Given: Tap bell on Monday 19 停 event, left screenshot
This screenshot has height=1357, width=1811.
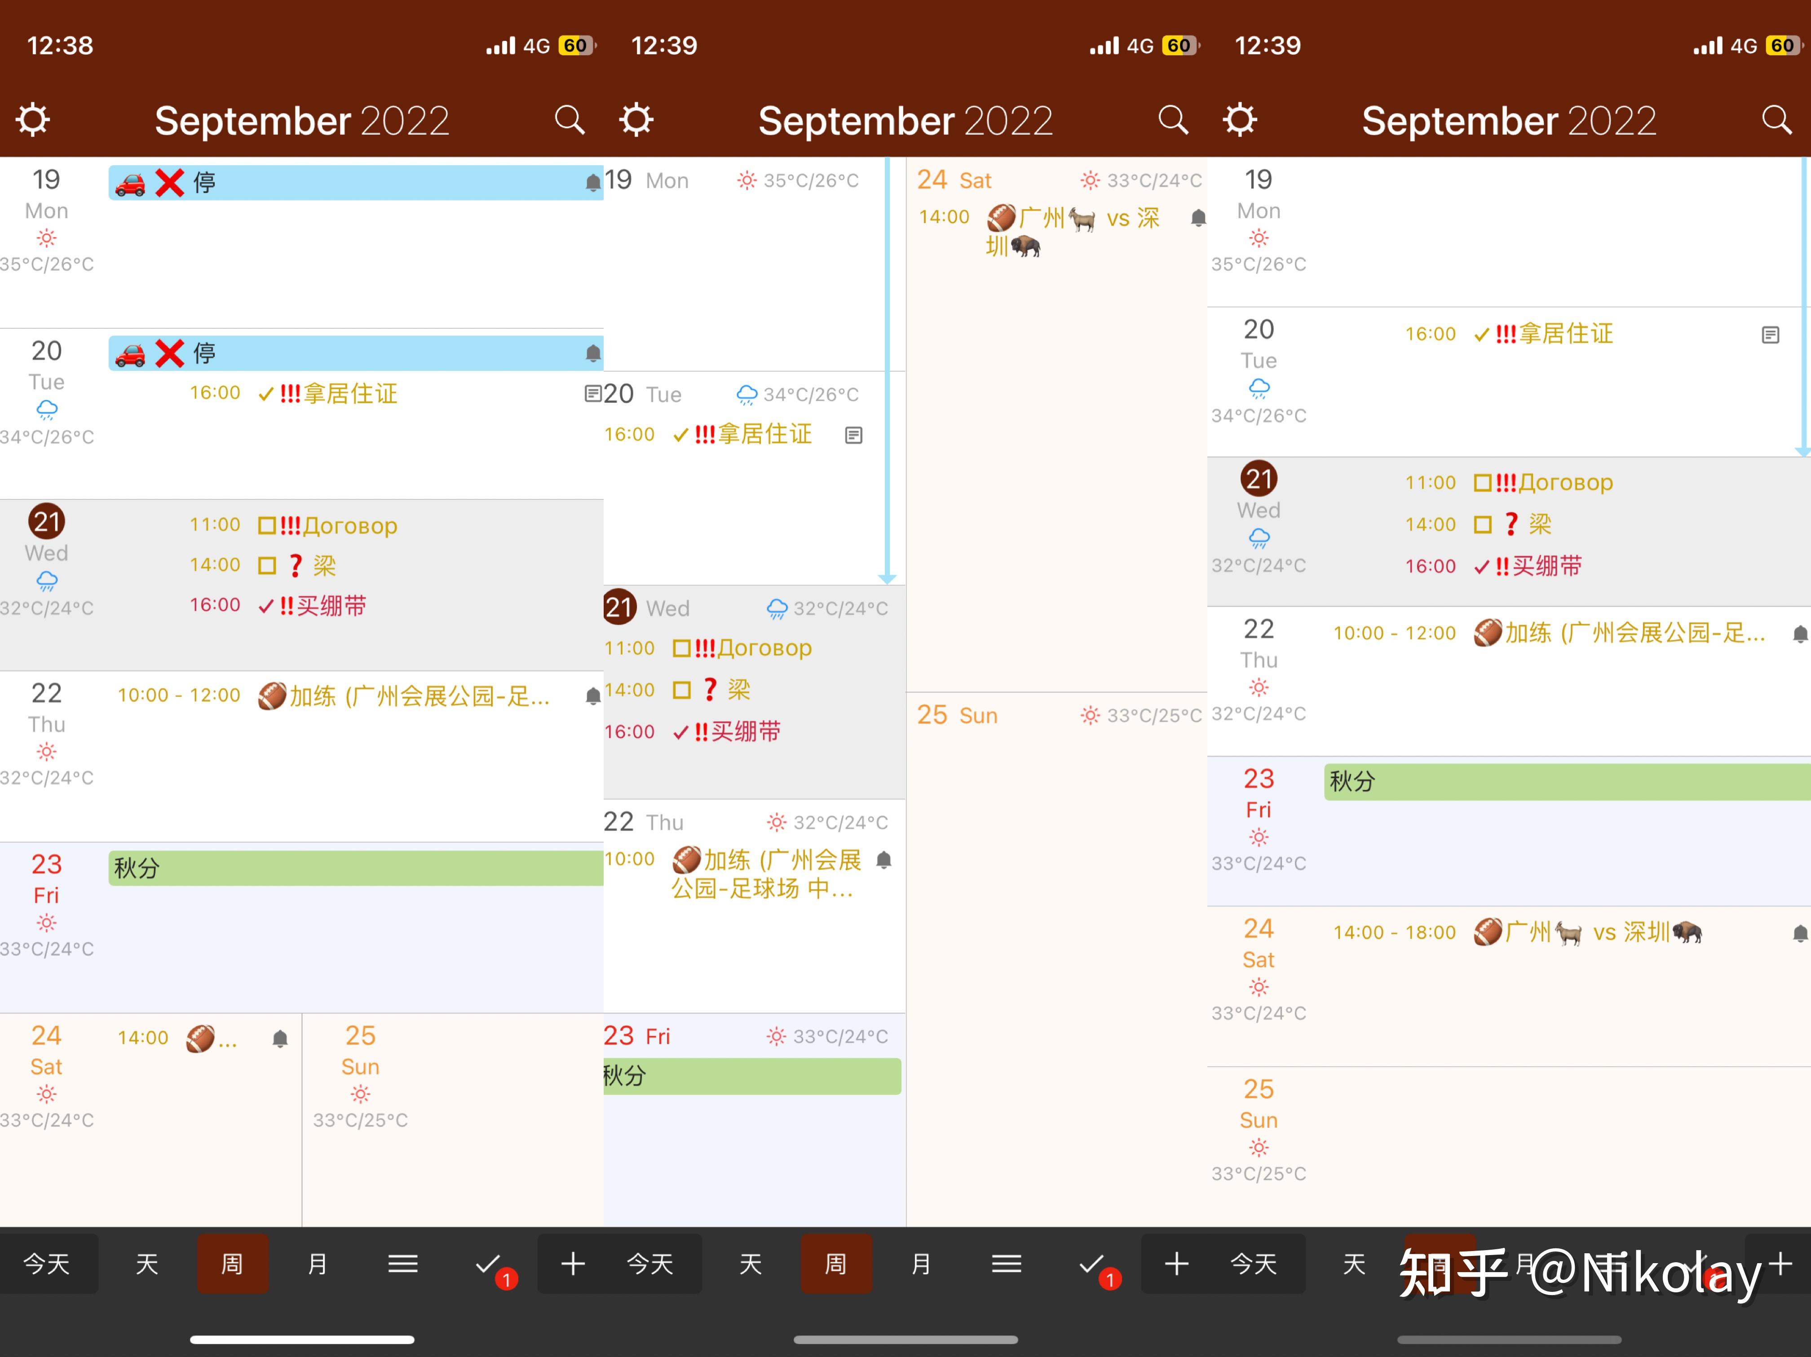Looking at the screenshot, I should [593, 182].
